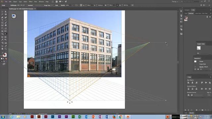Open the Opacity value dropdown arrow

point(72,5)
